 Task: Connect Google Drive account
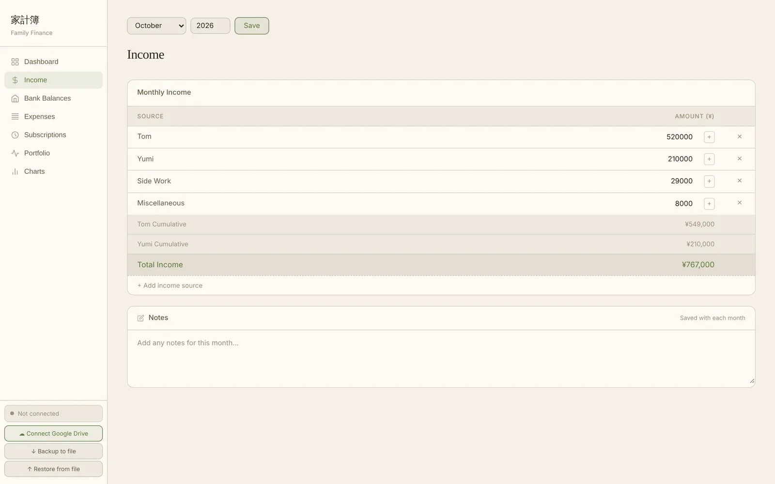[x=53, y=434]
